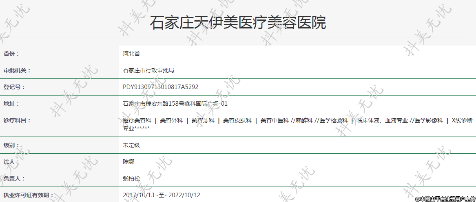Click the hospital title 石家庄天伊美医疗美容医院
The width and height of the screenshot is (476, 202).
click(x=238, y=23)
